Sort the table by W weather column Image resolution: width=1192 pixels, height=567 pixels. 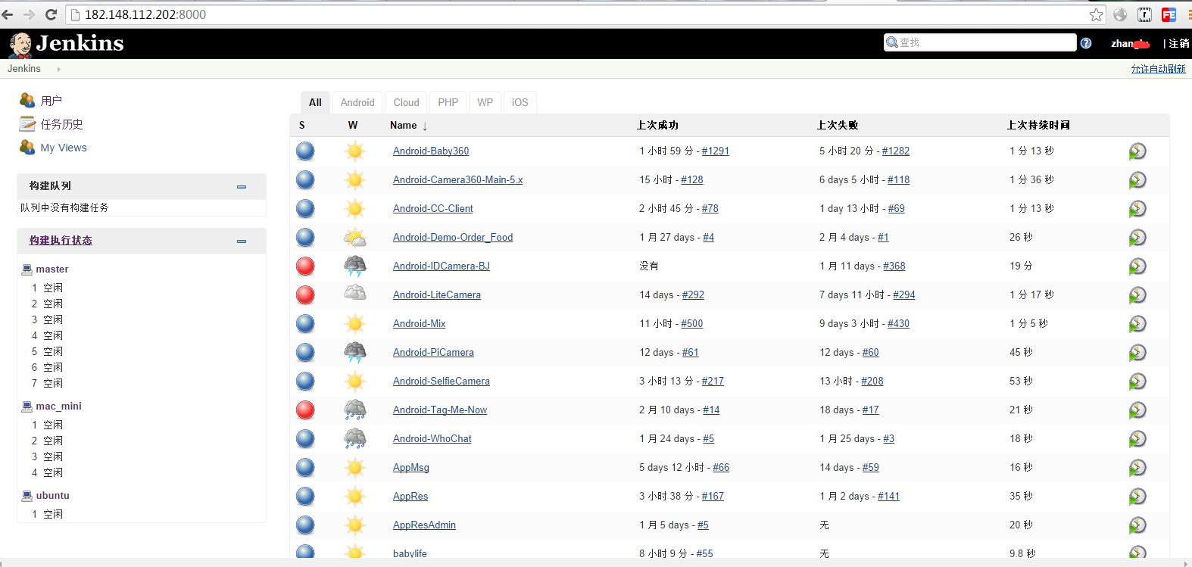tap(353, 126)
